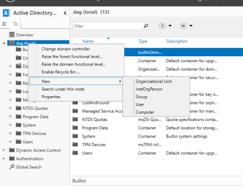Choose Raise the domain functional level
The height and width of the screenshot is (186, 243).
pos(73,64)
